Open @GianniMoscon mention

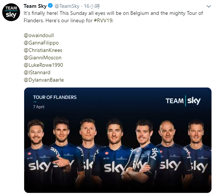pos(42,57)
